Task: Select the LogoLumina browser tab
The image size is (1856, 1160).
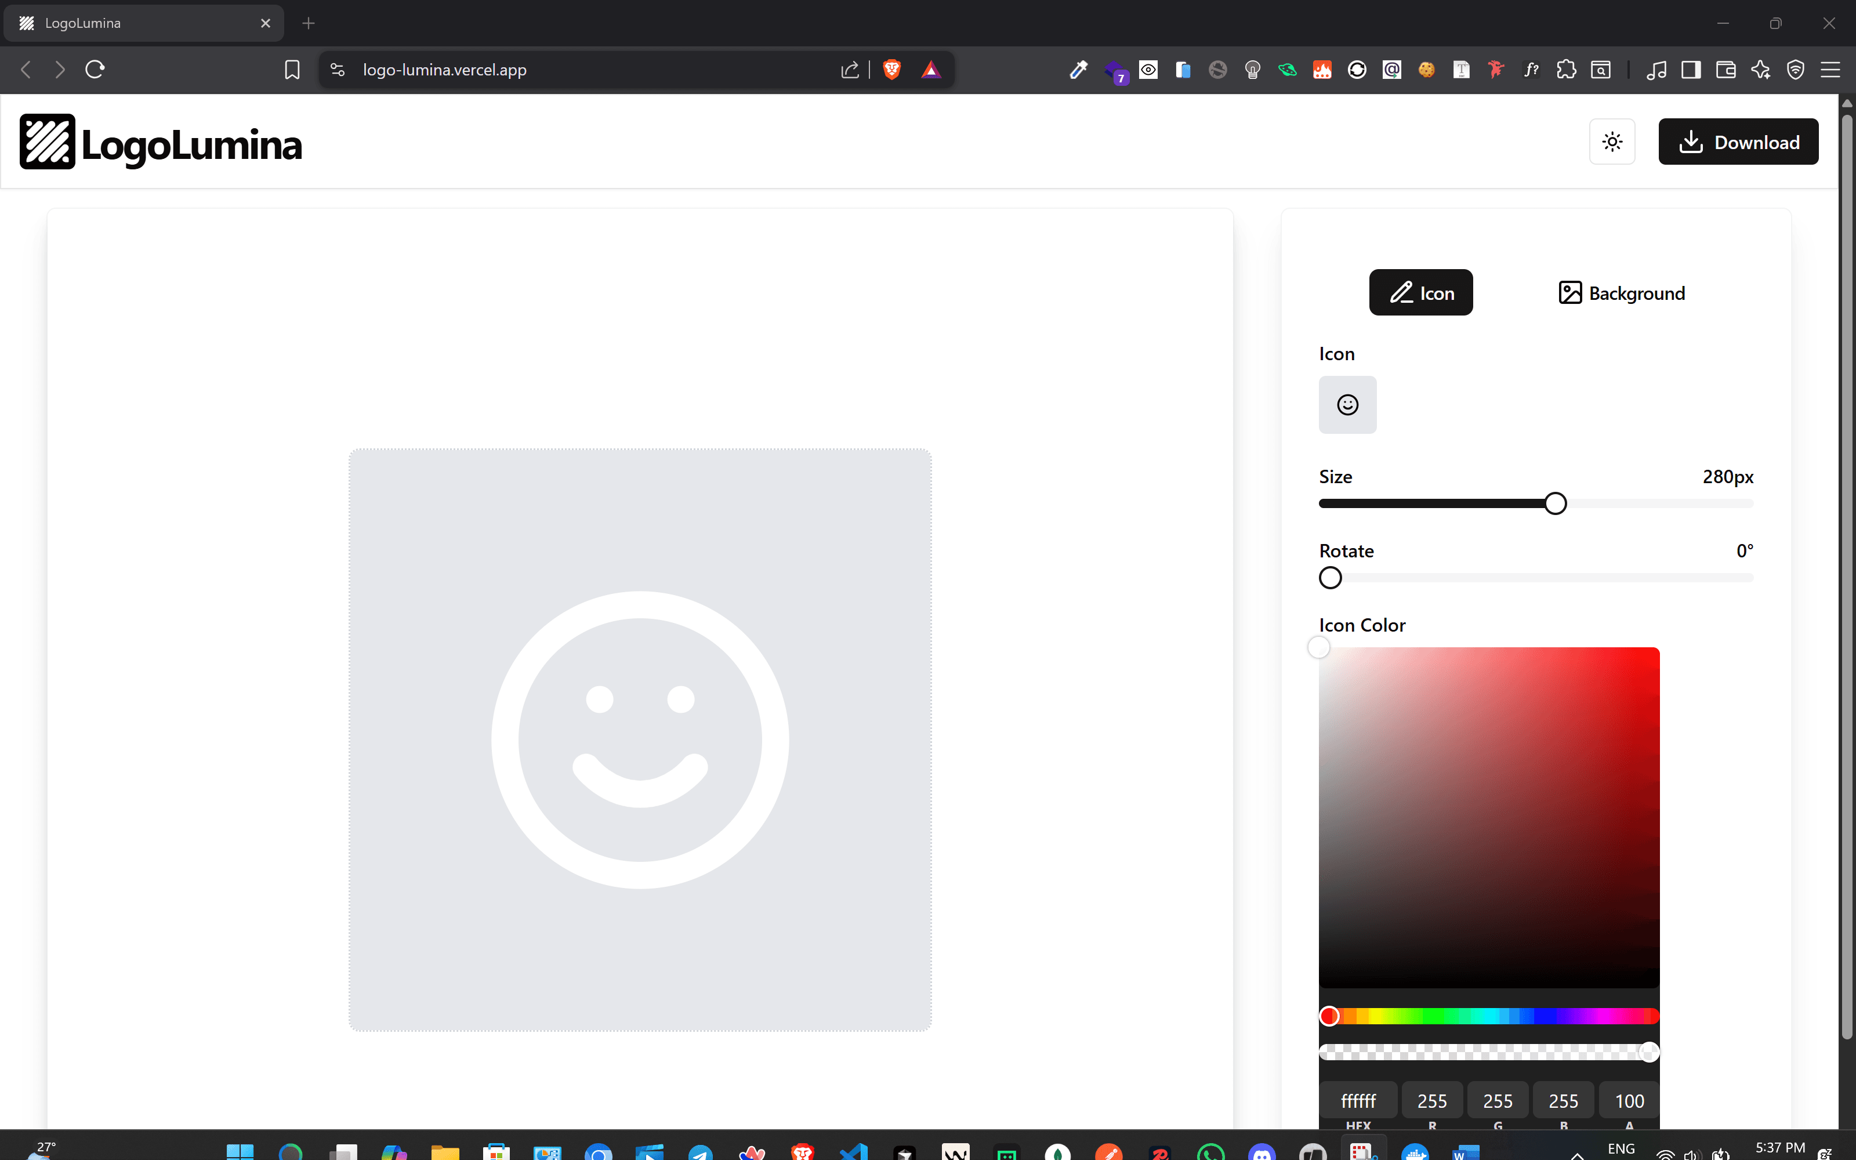Action: click(x=143, y=23)
